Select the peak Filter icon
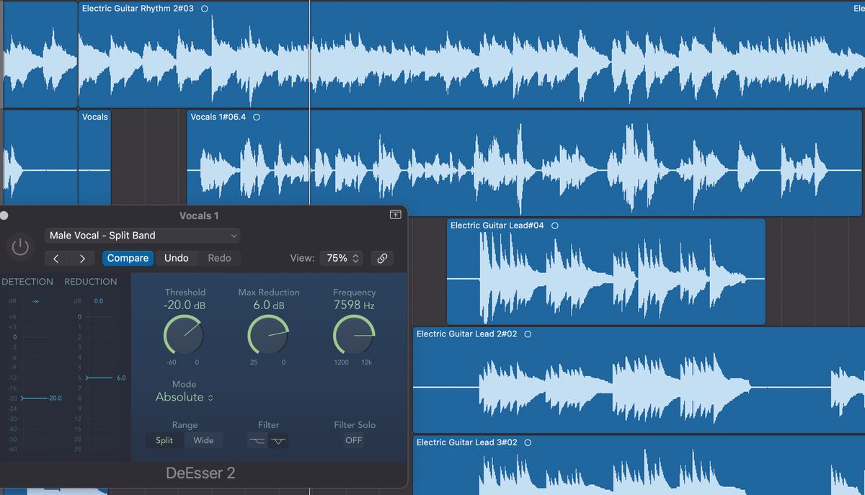 (278, 441)
